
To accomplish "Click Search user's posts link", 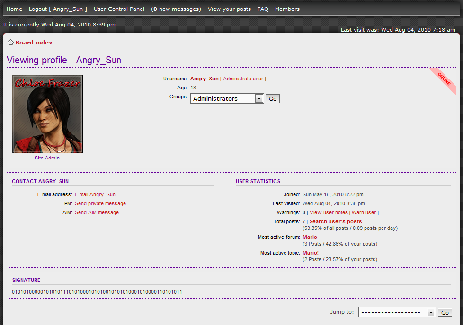I will click(335, 221).
